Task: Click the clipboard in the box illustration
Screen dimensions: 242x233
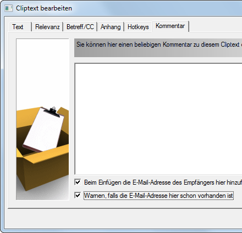Action: (x=43, y=130)
